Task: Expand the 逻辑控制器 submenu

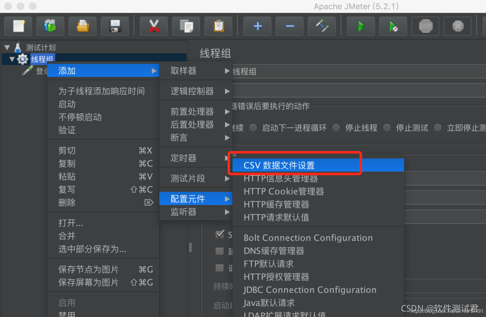Action: tap(196, 91)
